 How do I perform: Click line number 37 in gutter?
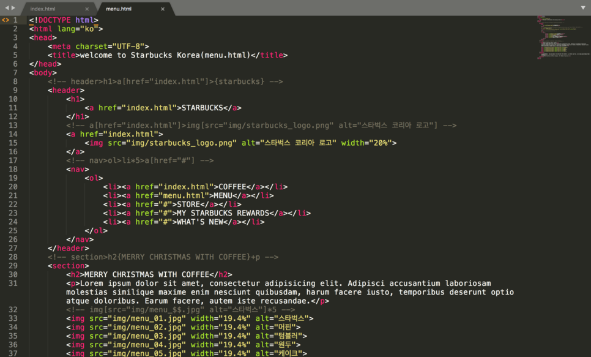(x=13, y=353)
